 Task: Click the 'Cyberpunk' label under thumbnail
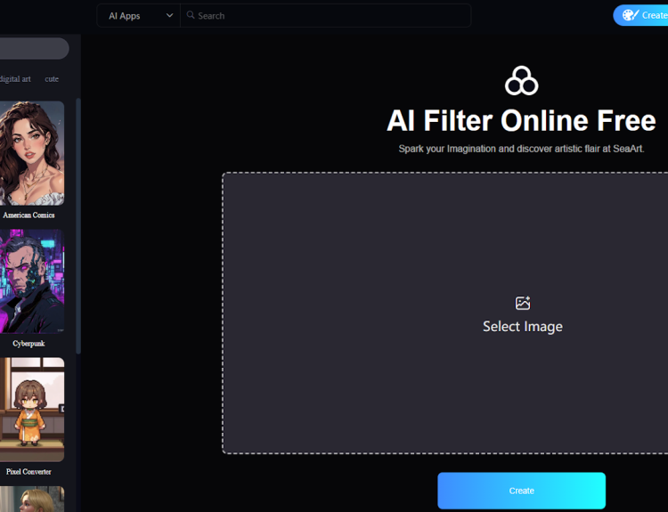[29, 344]
